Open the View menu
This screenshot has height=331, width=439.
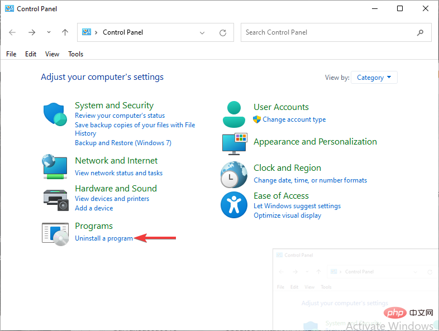52,54
